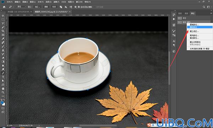Select the Zoom tool
This screenshot has width=213, height=128.
(x=3, y=92)
